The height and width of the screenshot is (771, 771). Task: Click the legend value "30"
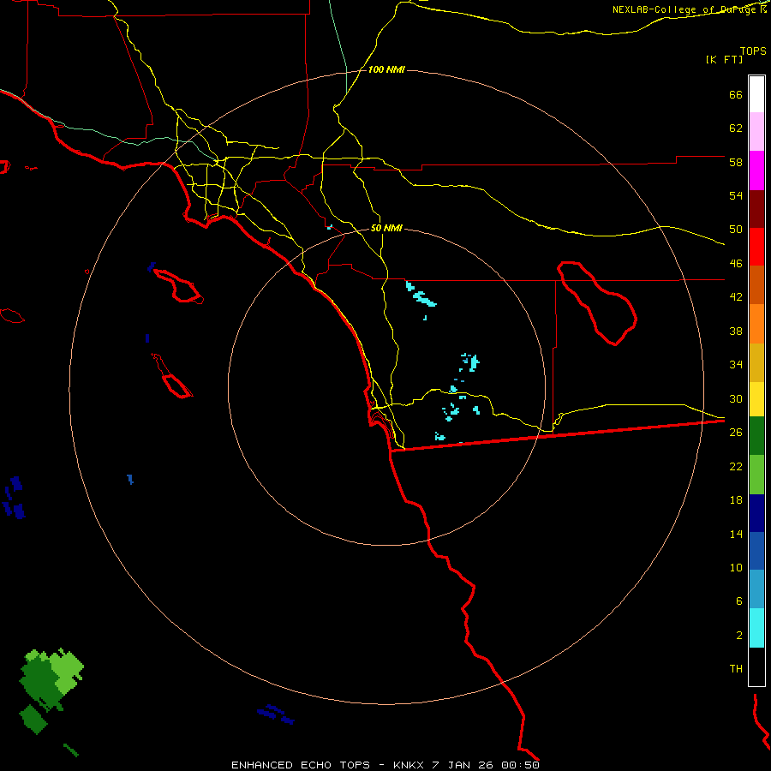point(736,398)
